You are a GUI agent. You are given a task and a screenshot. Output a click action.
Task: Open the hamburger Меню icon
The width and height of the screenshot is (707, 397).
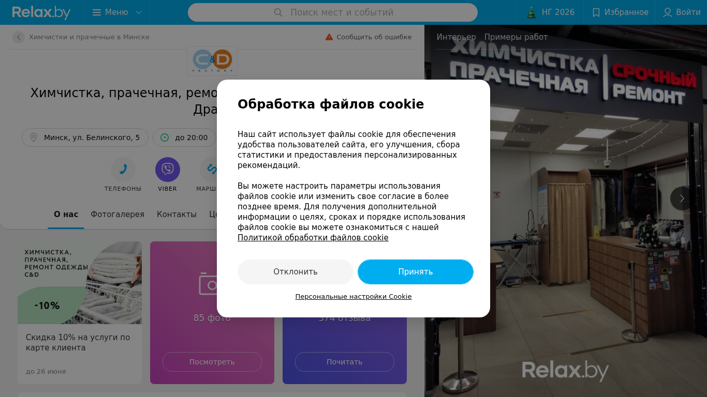(x=97, y=12)
